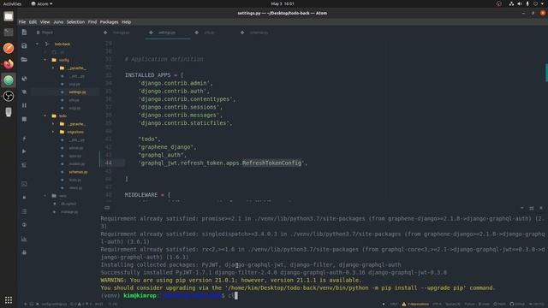Close the terminal panel

point(541,208)
